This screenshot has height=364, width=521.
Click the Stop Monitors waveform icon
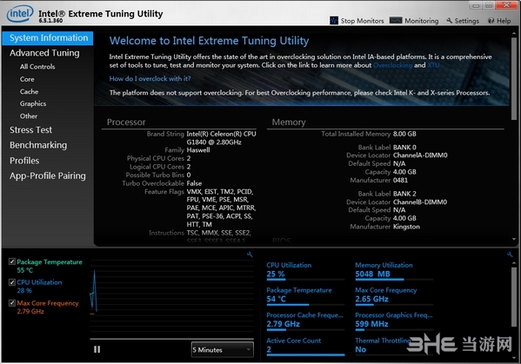[x=334, y=21]
